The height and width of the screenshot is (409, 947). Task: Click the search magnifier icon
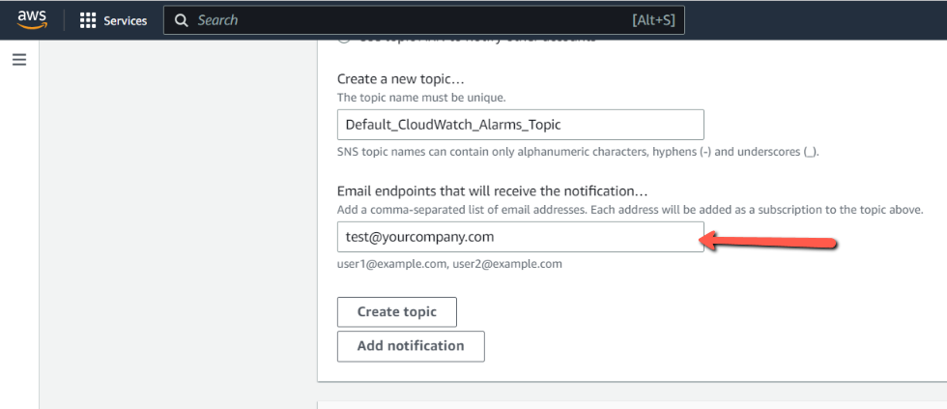182,20
